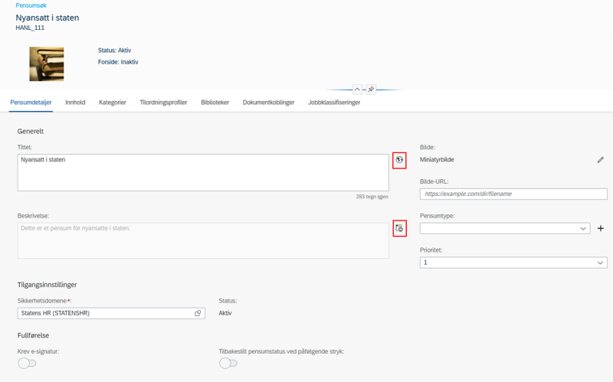Open the Prioritet dropdown
This screenshot has width=613, height=382.
point(513,263)
